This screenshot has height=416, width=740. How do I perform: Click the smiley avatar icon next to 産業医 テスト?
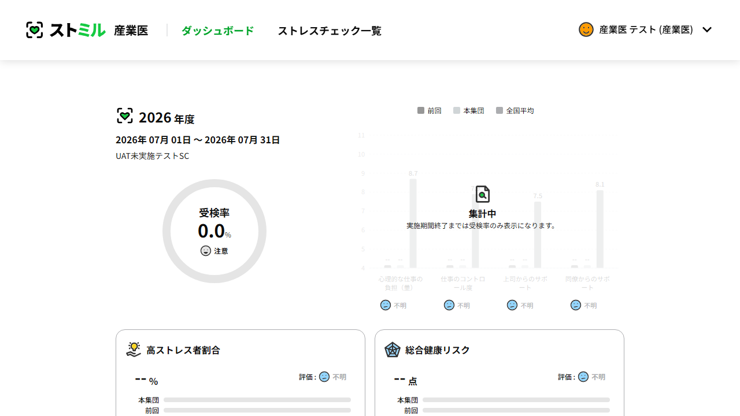586,29
